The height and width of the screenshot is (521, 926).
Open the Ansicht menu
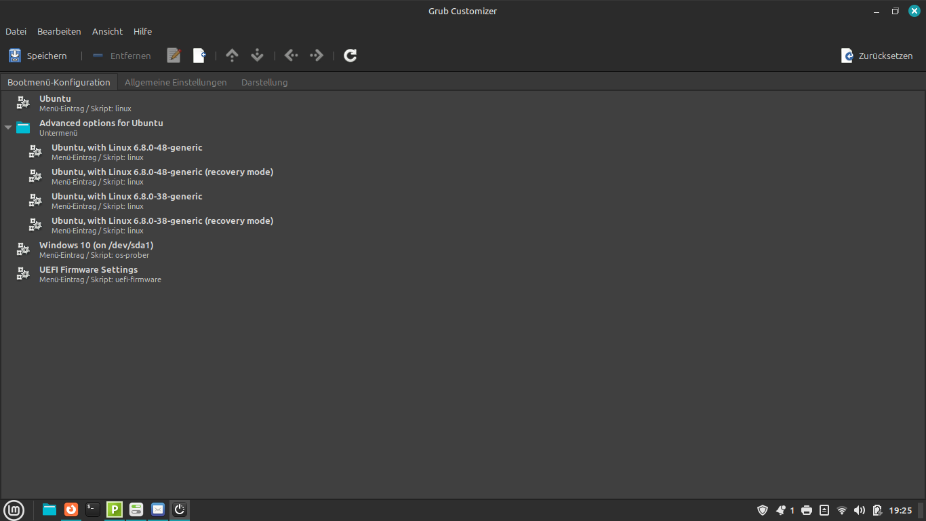(107, 31)
